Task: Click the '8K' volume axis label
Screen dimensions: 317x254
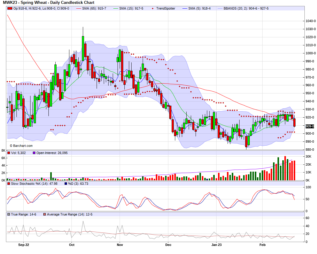Action: 3,150
